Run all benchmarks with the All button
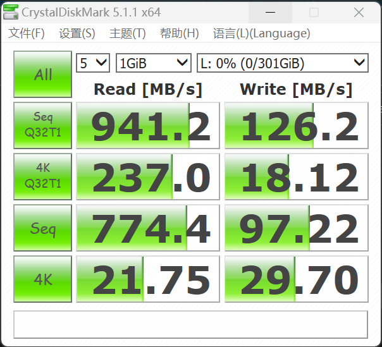The image size is (382, 347). pyautogui.click(x=42, y=75)
